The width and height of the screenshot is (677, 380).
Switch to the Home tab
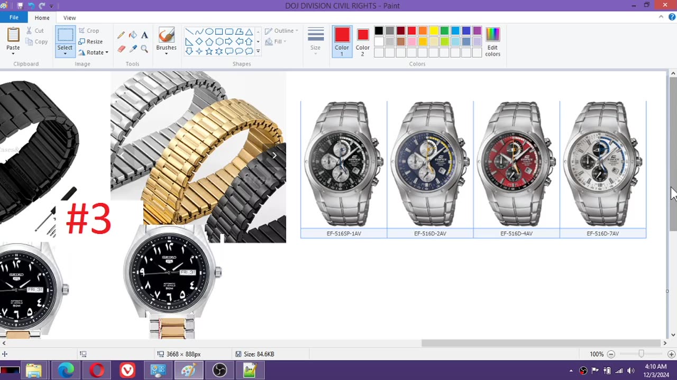(42, 17)
